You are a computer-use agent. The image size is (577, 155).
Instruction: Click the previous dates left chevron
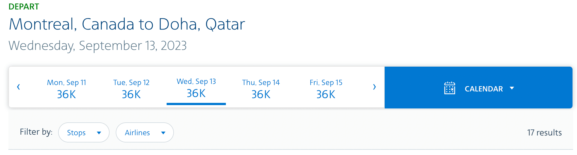coord(18,87)
